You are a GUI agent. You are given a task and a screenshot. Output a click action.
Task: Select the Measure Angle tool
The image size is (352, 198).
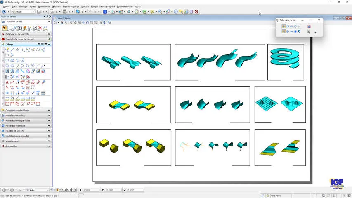point(17,98)
